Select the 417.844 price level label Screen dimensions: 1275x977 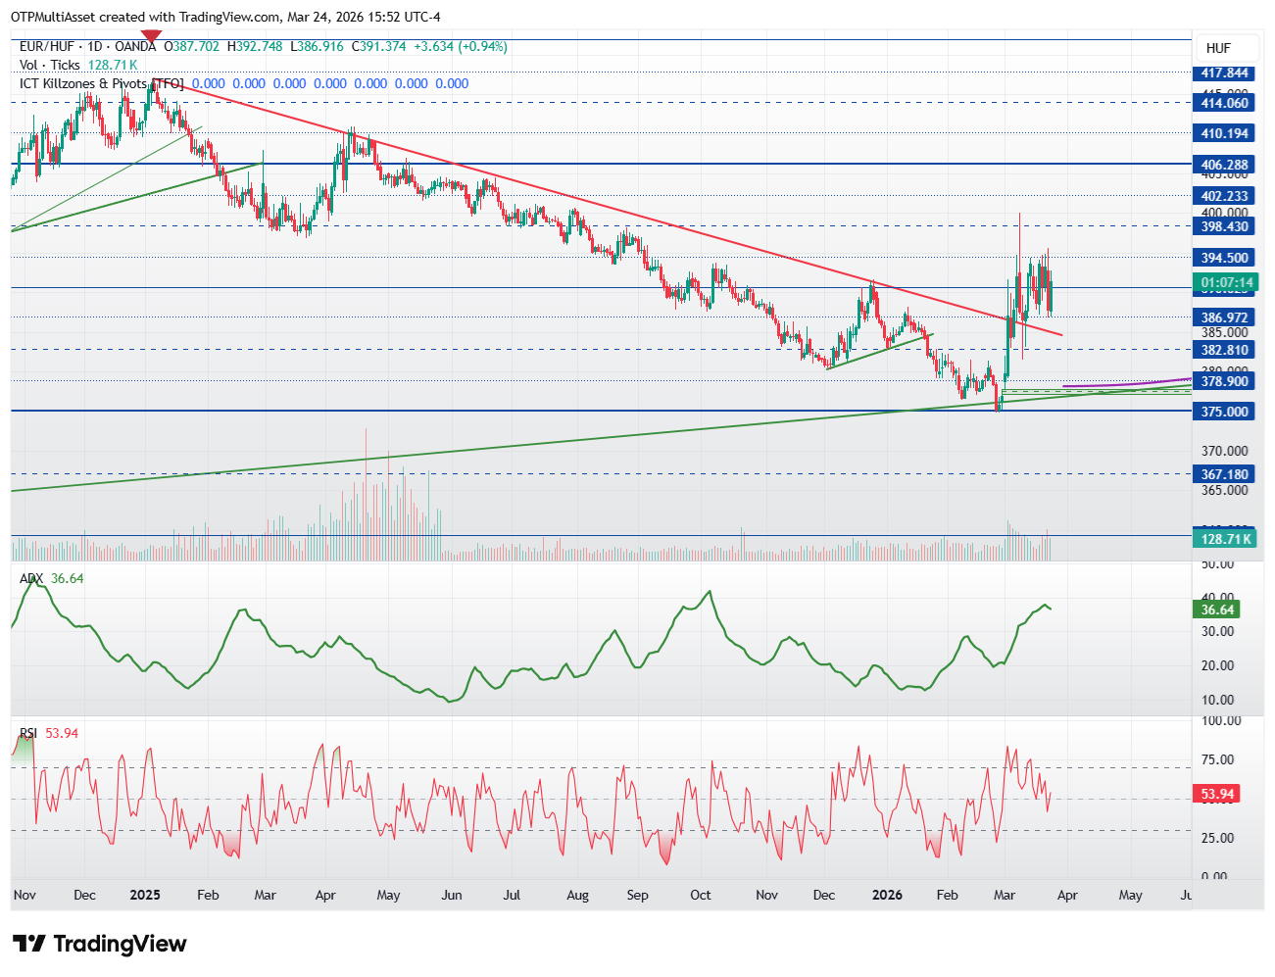1224,73
